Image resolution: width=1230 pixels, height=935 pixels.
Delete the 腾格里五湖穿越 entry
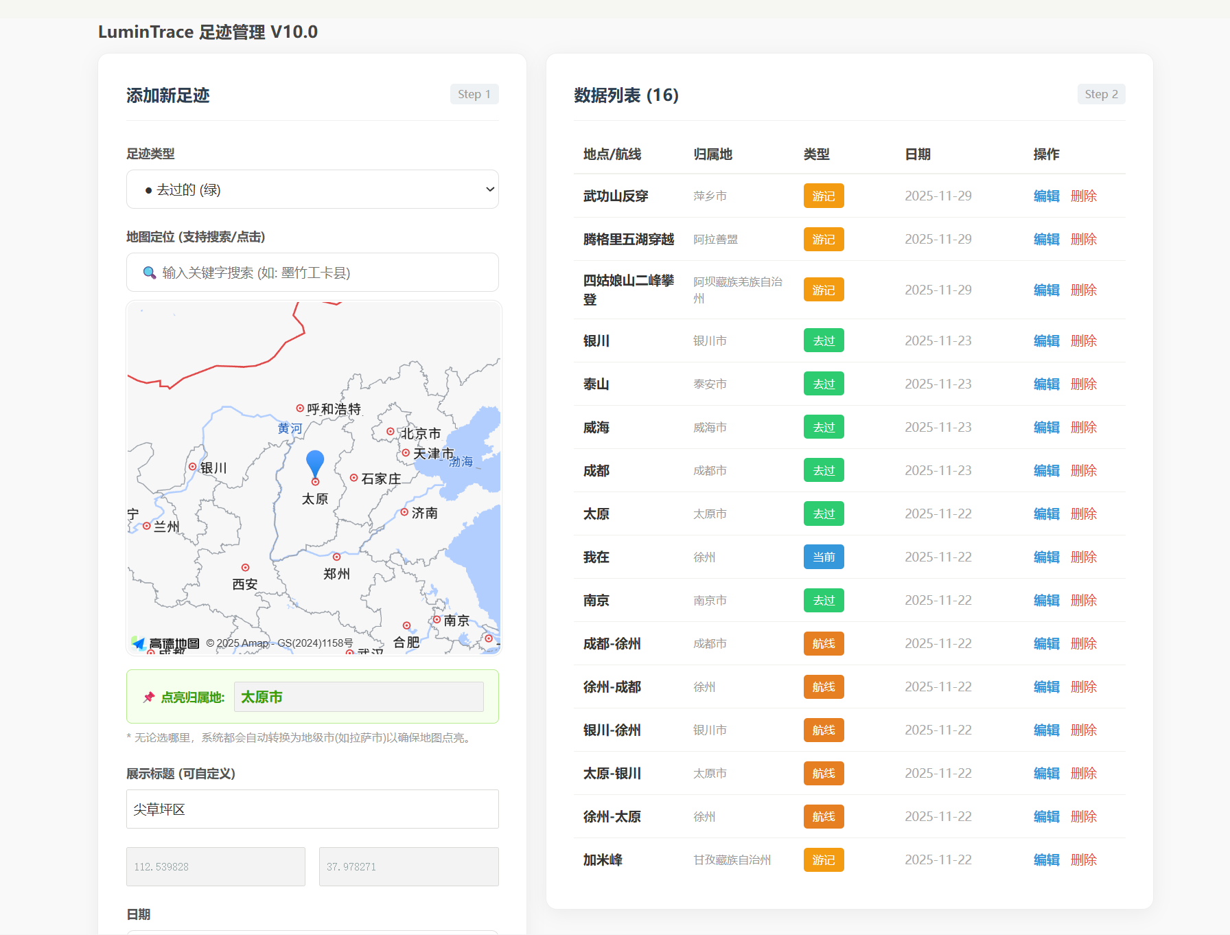1083,240
